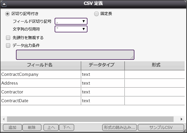The width and height of the screenshot is (187, 133).
Task: Toggle the データ出力条件 checkbox
Action: click(x=8, y=46)
